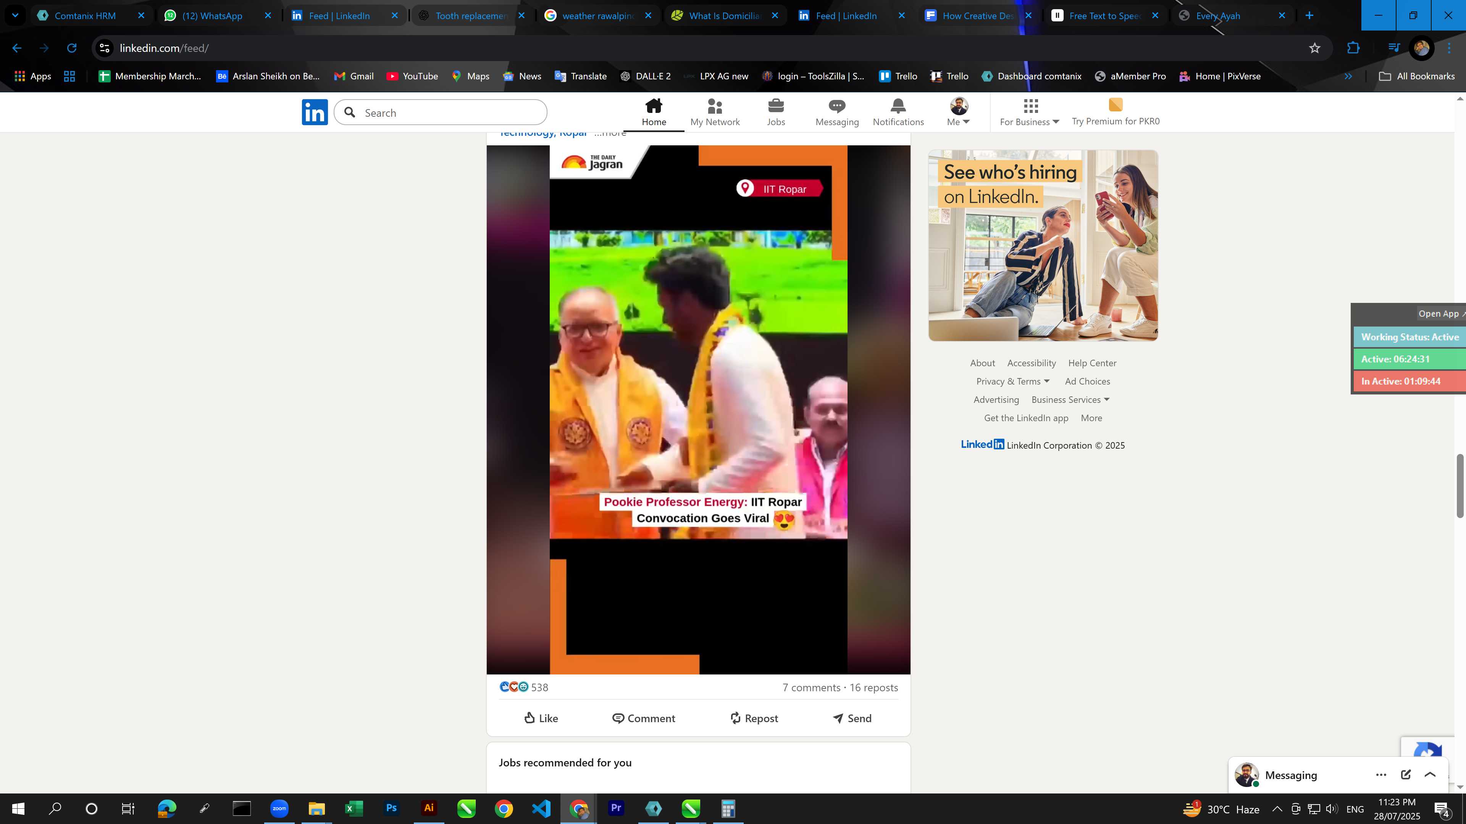Go back in browser history

[17, 48]
